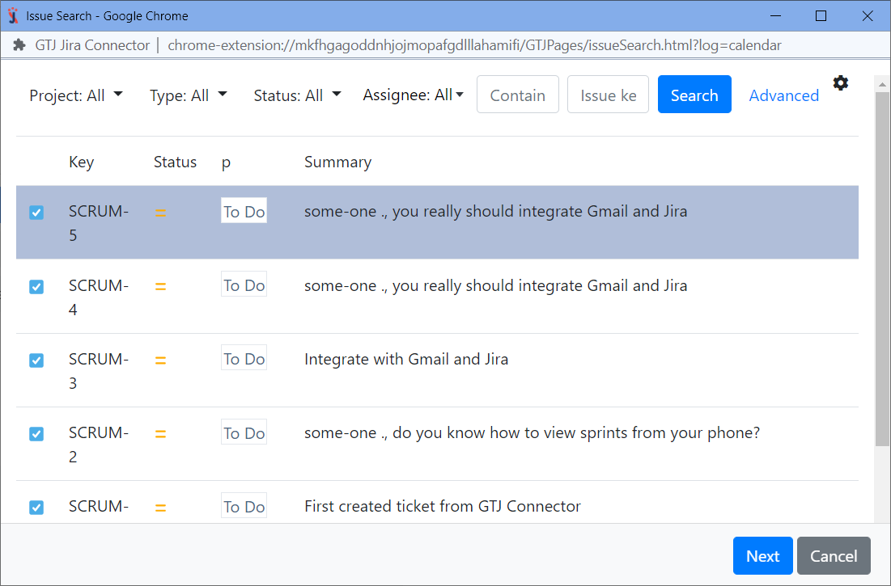Toggle the SCRUM-2 issue checkbox
Viewport: 891px width, 586px height.
tap(36, 434)
